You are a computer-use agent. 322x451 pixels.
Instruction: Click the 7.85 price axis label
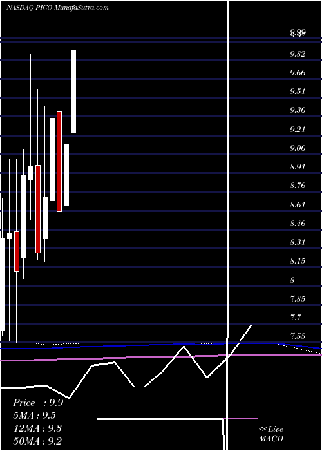[x=298, y=298]
